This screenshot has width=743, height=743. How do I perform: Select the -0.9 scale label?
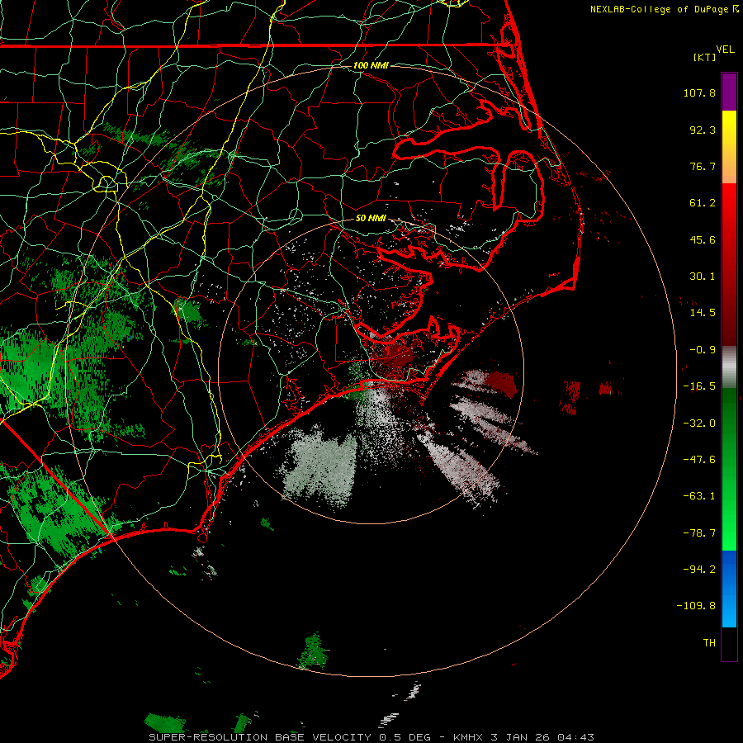click(703, 350)
